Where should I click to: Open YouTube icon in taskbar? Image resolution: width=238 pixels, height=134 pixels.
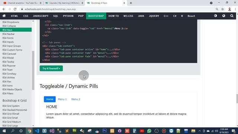[142, 131]
